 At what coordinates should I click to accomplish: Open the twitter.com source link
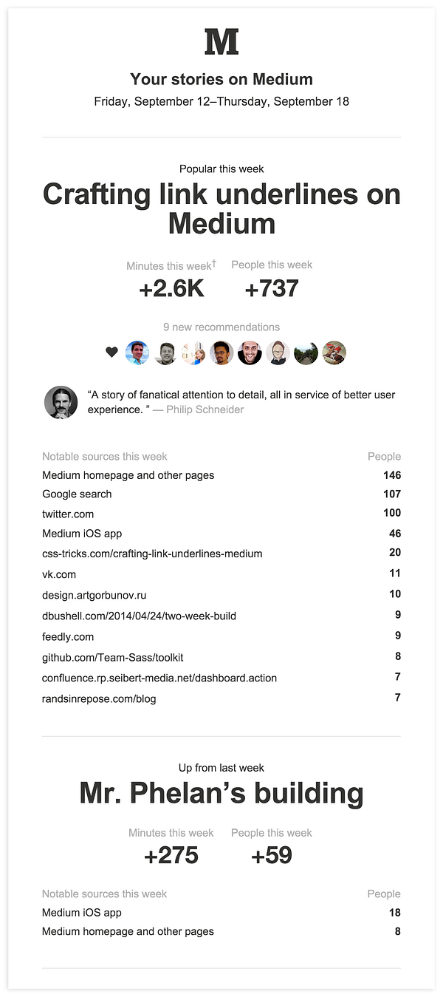click(68, 514)
